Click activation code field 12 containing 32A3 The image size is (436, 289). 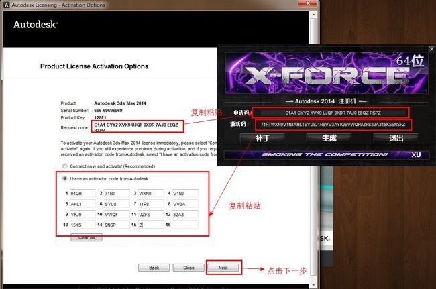[185, 215]
